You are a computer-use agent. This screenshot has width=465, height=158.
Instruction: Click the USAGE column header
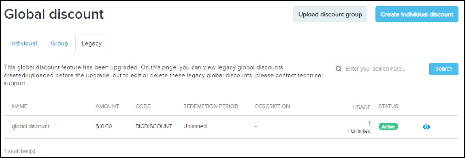[362, 107]
